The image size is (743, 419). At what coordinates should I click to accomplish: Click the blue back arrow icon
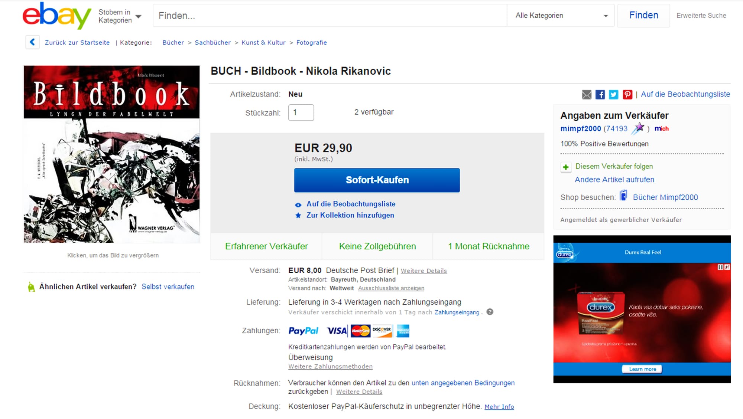[32, 42]
